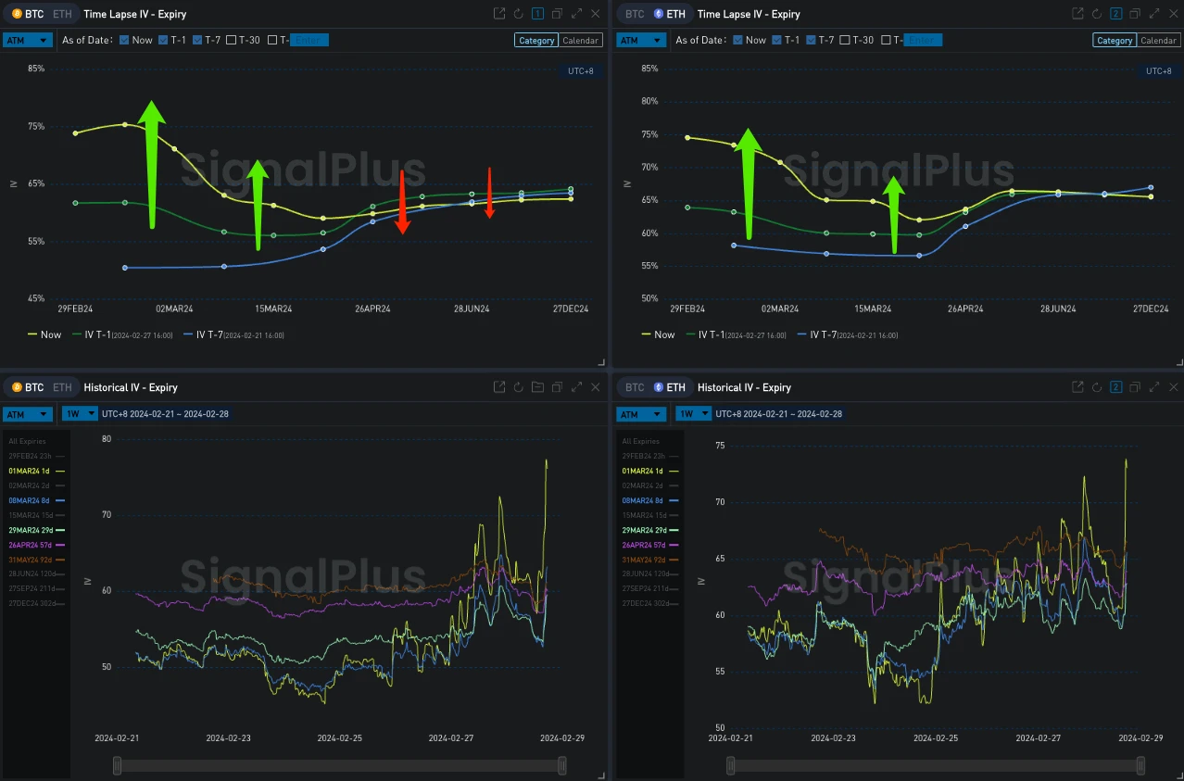Screen dimensions: 1184x781
Task: Expand the BTC Historical IV panel to fullscreen
Action: (576, 387)
